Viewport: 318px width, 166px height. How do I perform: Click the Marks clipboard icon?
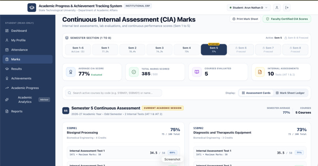coord(7,59)
